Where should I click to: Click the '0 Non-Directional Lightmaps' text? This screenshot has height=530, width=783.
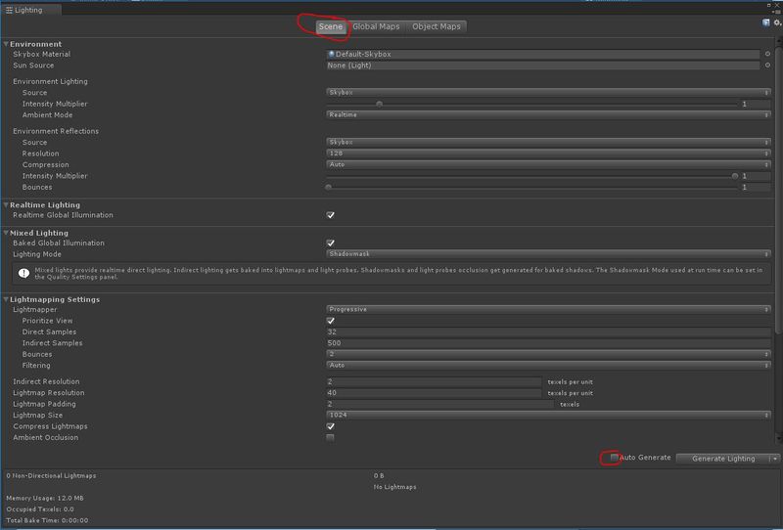(x=51, y=476)
